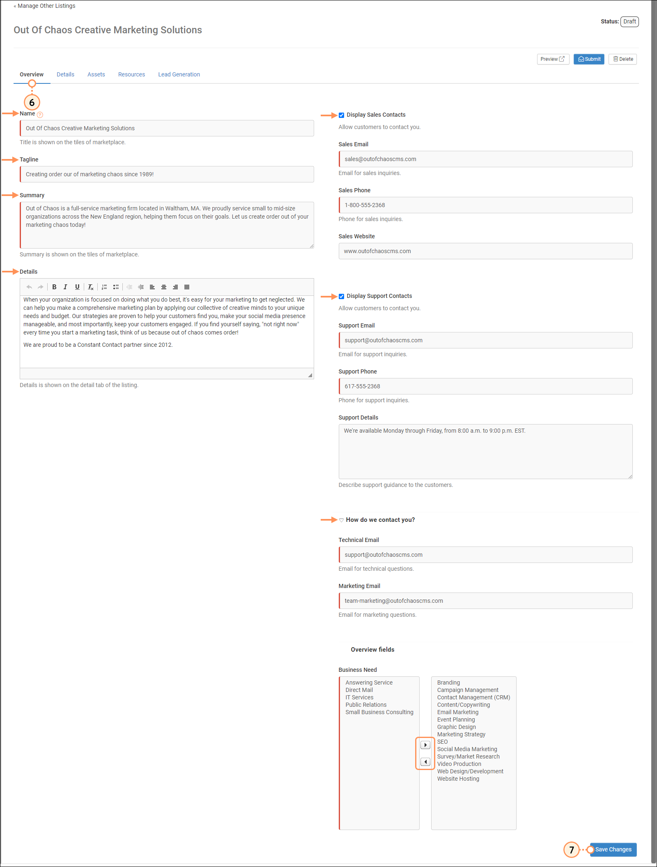Click the Technical Email field
Viewport: 657px width, 867px height.
485,555
